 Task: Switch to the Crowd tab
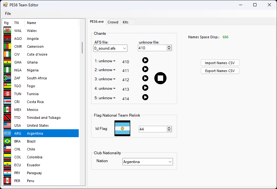(x=113, y=22)
